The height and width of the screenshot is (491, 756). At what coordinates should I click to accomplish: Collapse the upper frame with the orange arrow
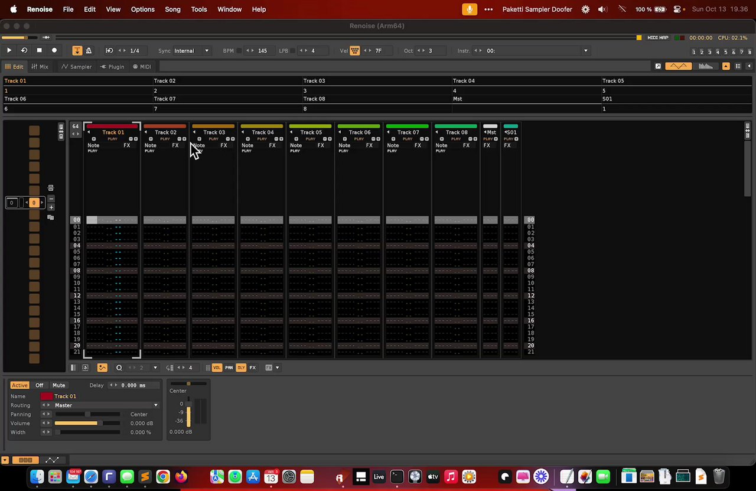tap(726, 66)
